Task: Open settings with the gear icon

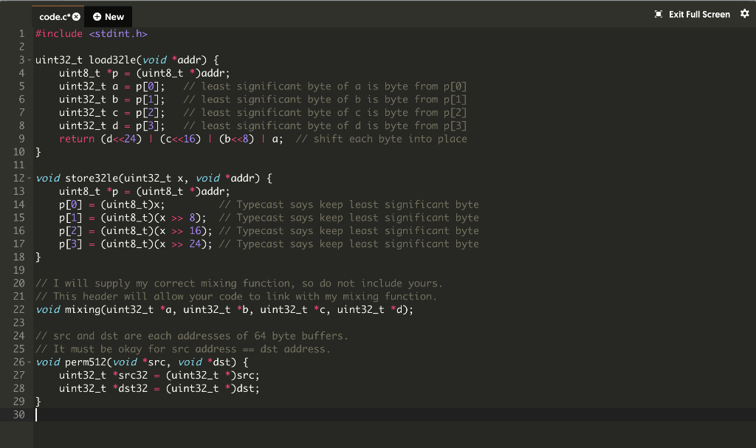Action: point(745,13)
